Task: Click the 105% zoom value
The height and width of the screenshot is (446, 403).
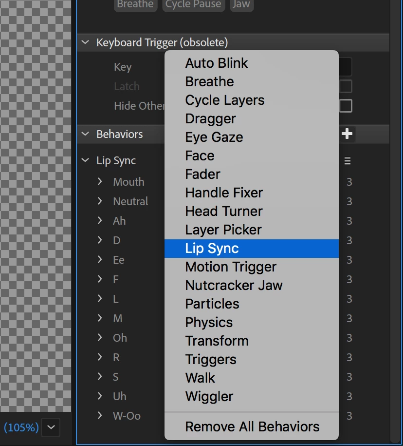Action: click(21, 427)
